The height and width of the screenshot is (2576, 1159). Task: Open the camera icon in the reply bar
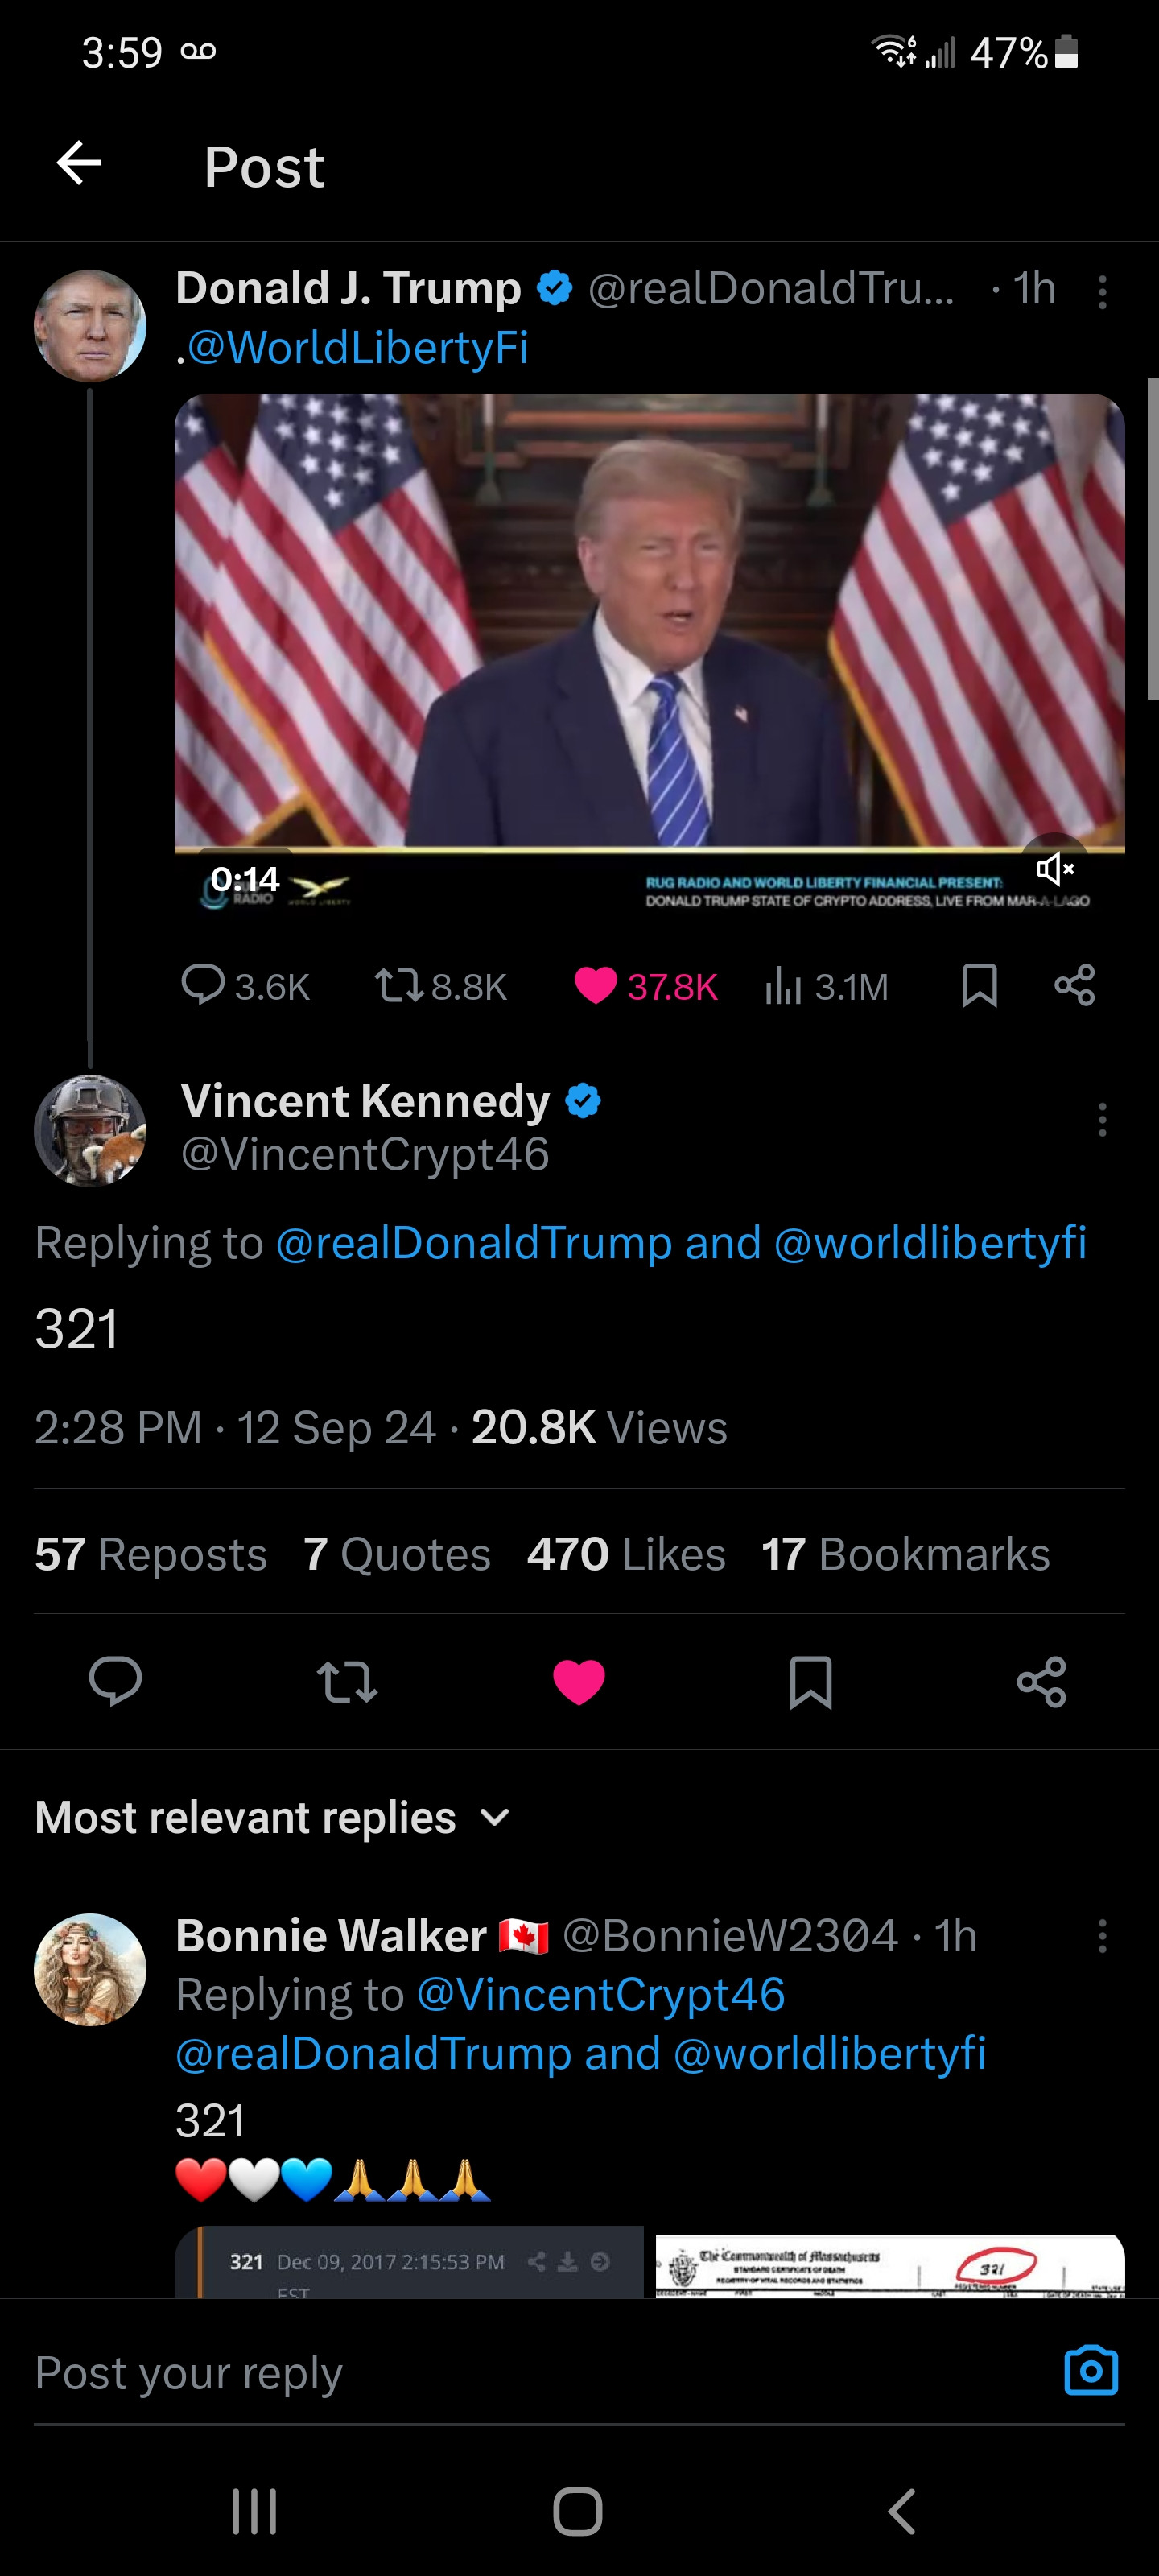click(x=1090, y=2371)
